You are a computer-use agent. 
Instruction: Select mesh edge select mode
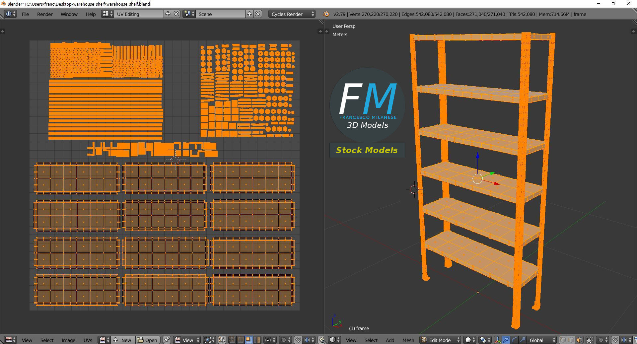point(571,340)
